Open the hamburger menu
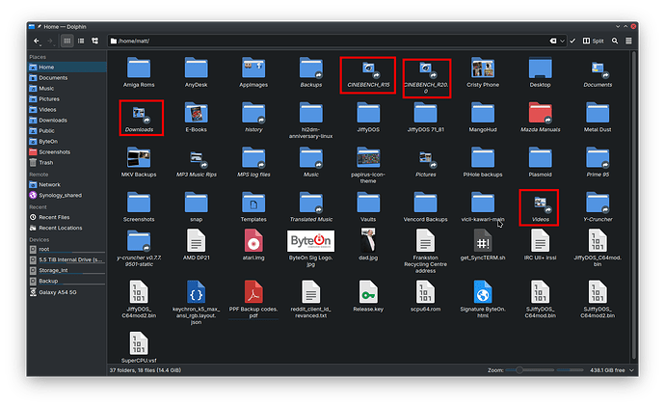The width and height of the screenshot is (665, 407). [628, 41]
